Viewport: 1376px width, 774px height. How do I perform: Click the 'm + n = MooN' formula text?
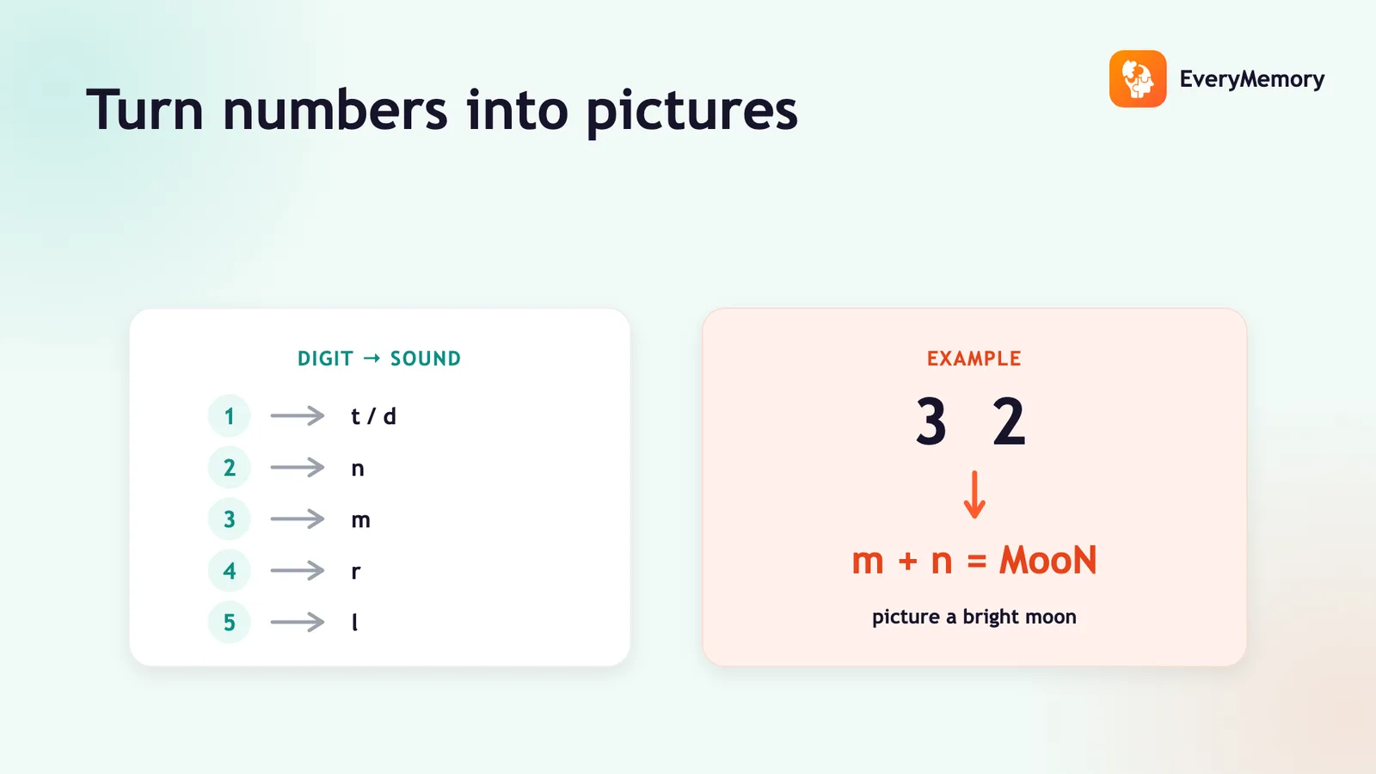point(974,561)
